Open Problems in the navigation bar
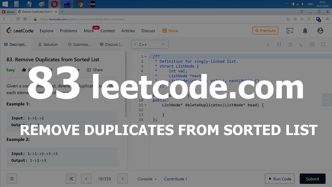This screenshot has height=187, width=332. point(68,31)
